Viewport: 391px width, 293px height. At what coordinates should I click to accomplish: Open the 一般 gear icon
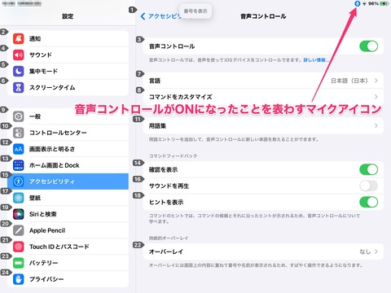pos(19,116)
